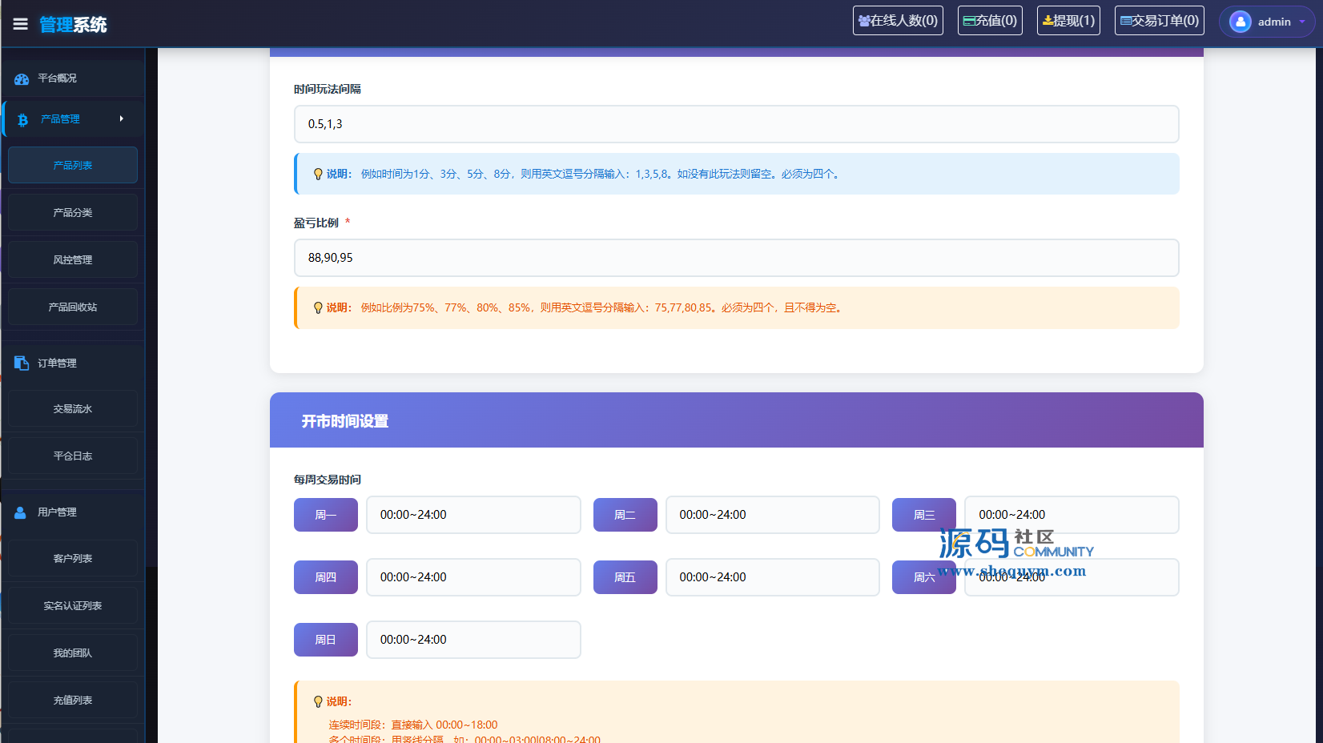Click the 周日 label button
Screen dimensions: 1323x743
(x=326, y=640)
